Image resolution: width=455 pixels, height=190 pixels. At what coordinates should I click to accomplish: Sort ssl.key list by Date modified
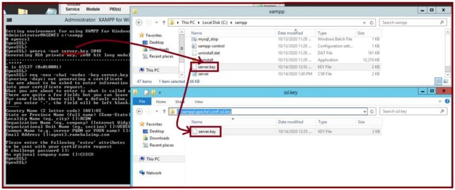290,122
